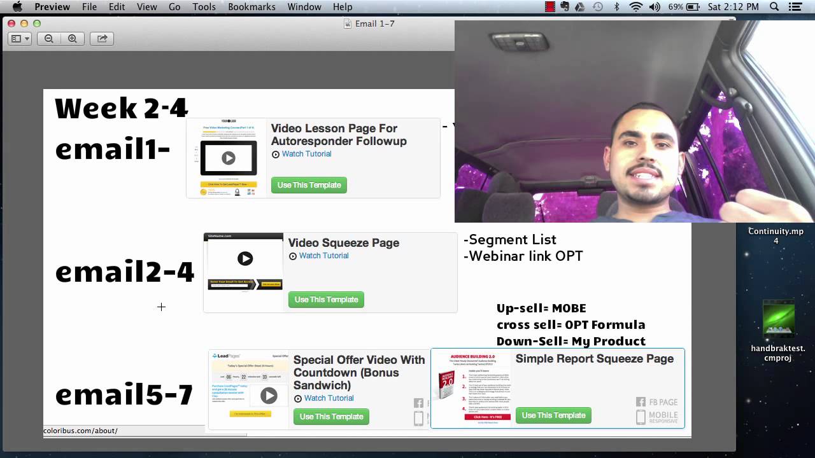Select the Continuity.mp4 desktop file
Image resolution: width=815 pixels, height=458 pixels.
(776, 235)
